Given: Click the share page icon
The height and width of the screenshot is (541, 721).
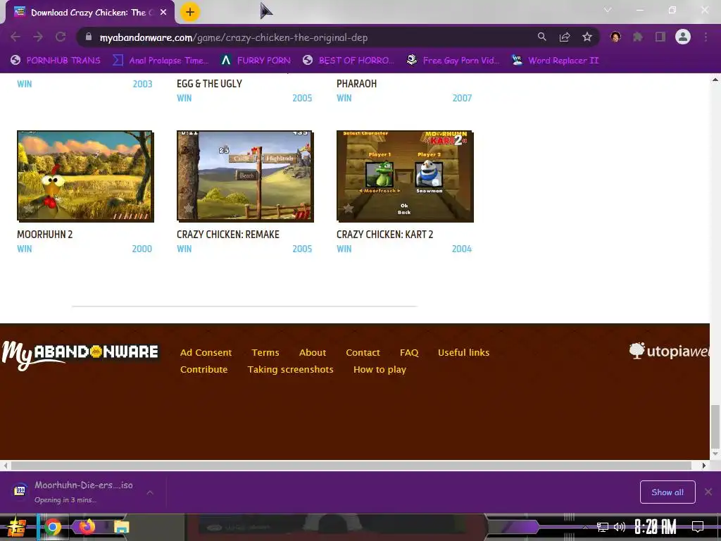Looking at the screenshot, I should pyautogui.click(x=565, y=37).
